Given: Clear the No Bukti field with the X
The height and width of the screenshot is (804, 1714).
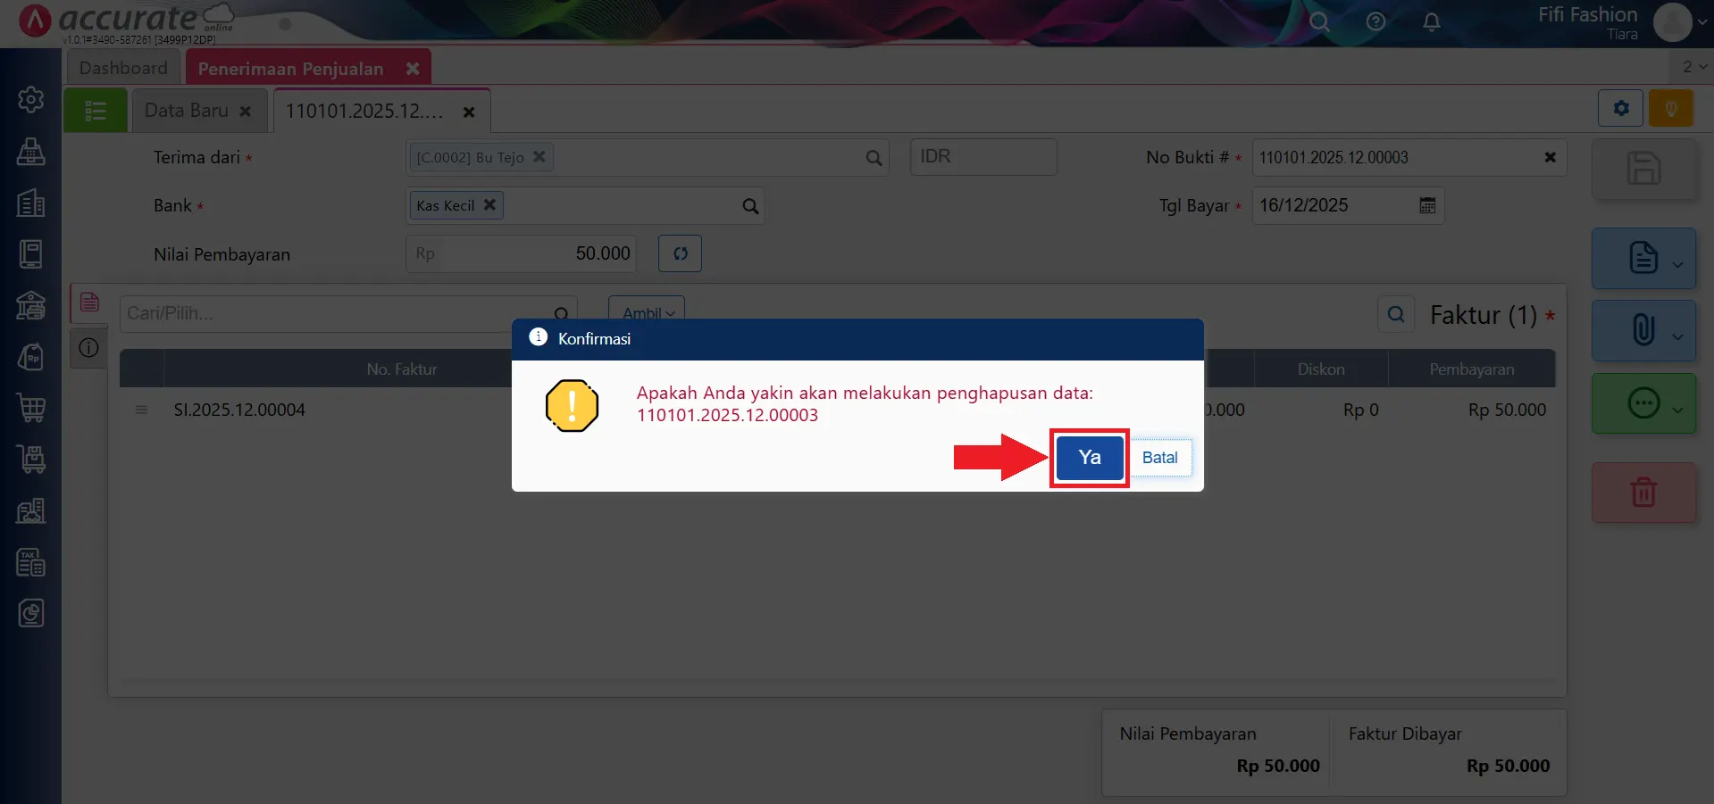Looking at the screenshot, I should pos(1550,157).
